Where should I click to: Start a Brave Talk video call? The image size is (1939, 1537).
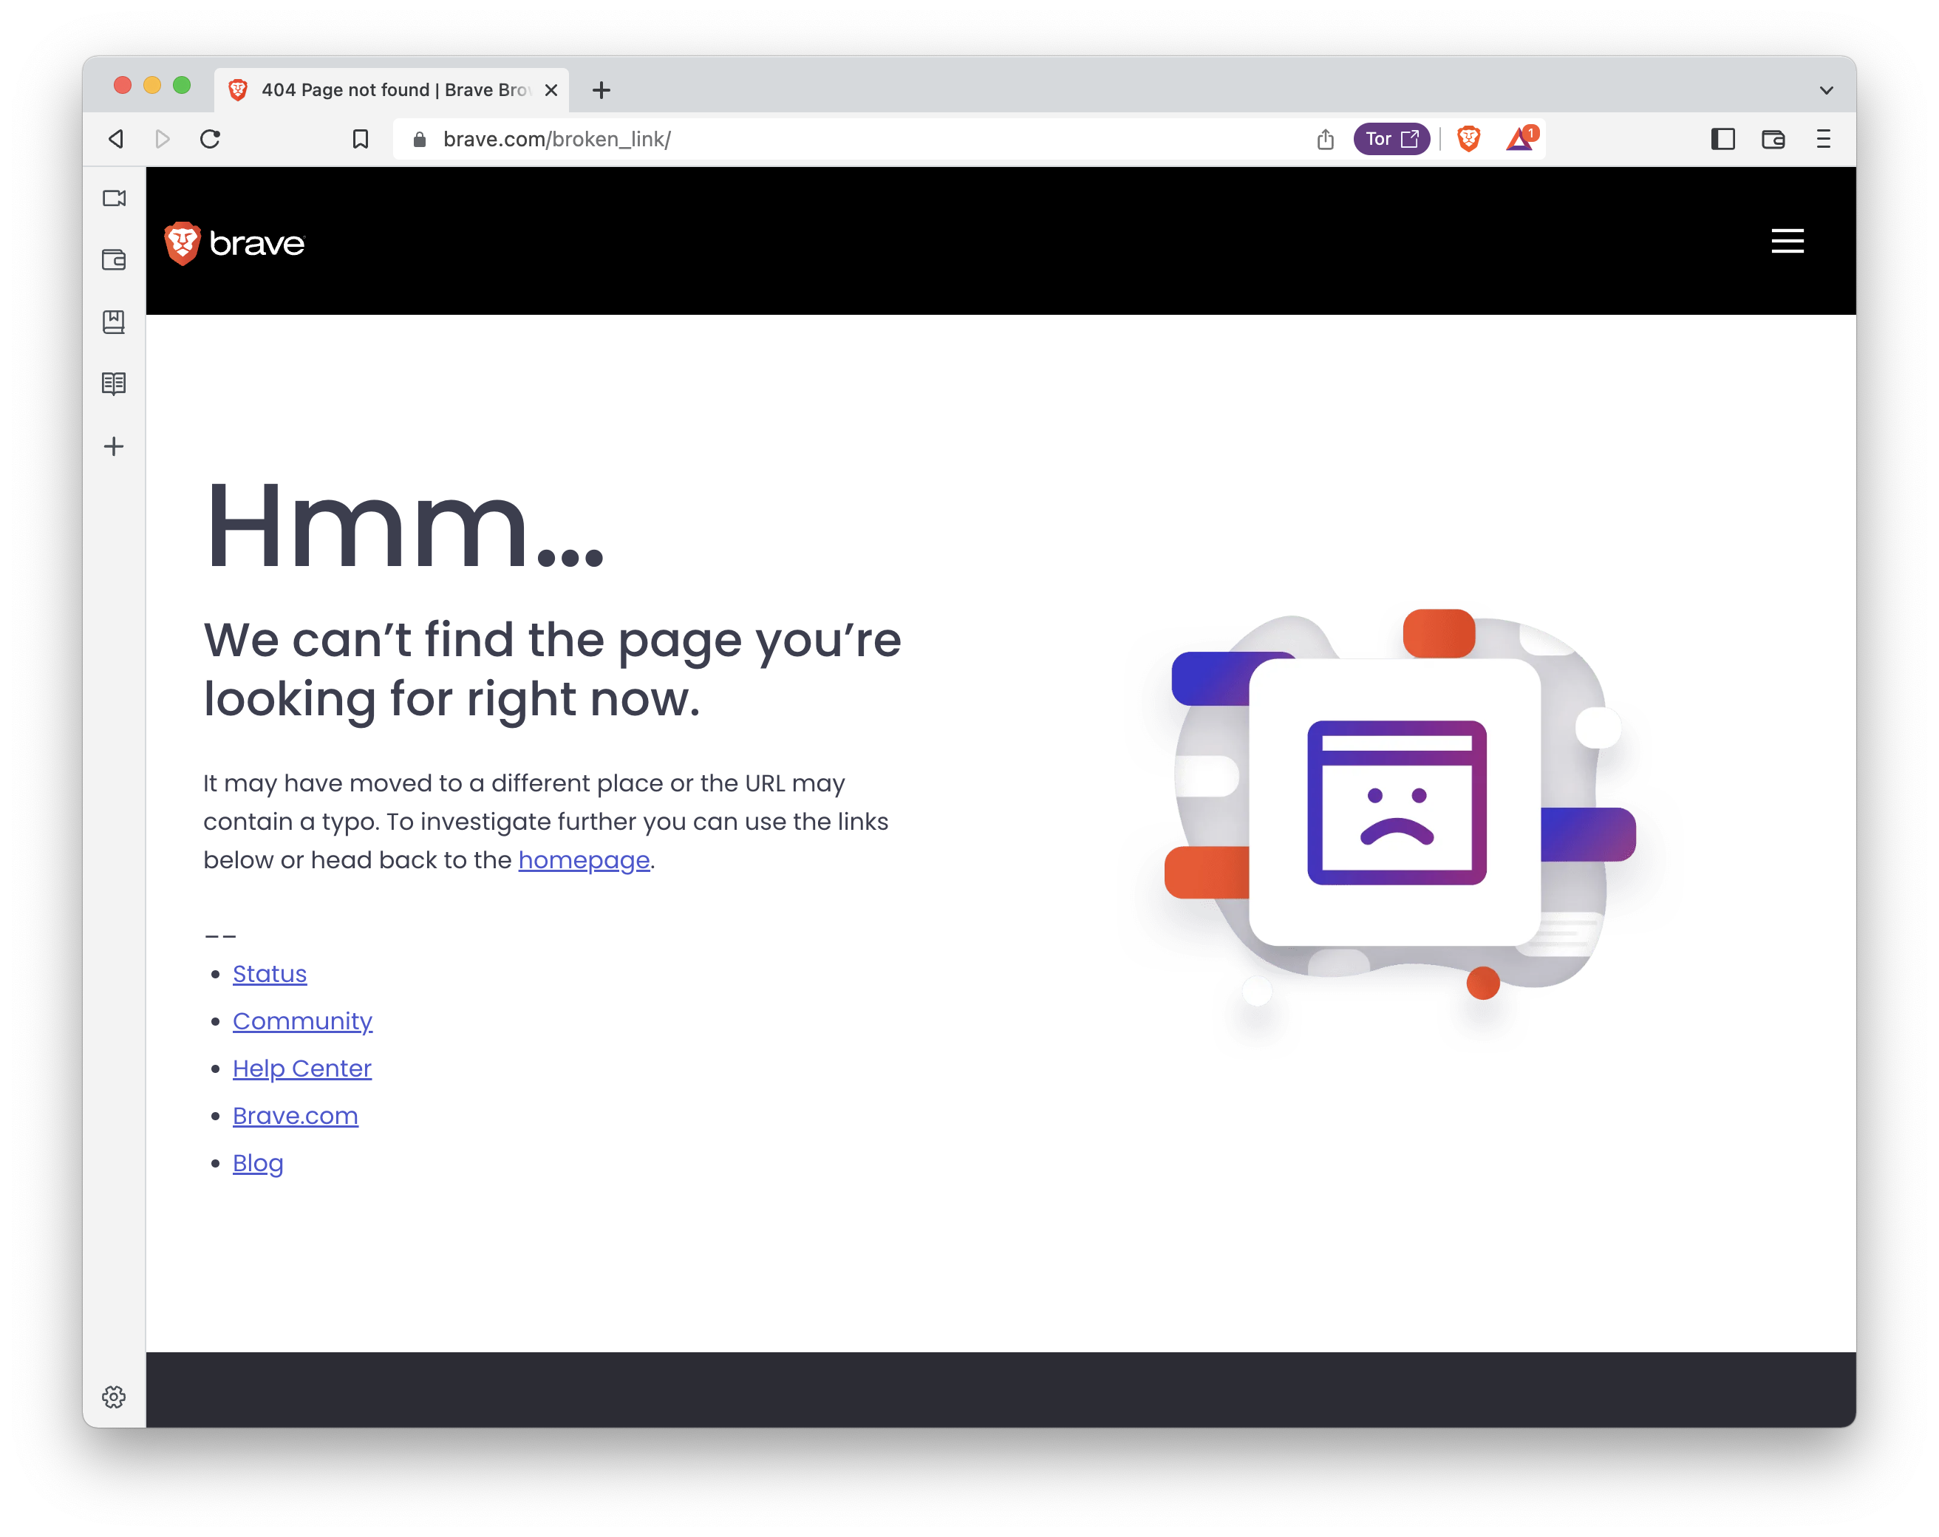[115, 199]
